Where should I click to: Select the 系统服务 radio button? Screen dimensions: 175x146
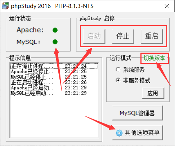(118, 70)
